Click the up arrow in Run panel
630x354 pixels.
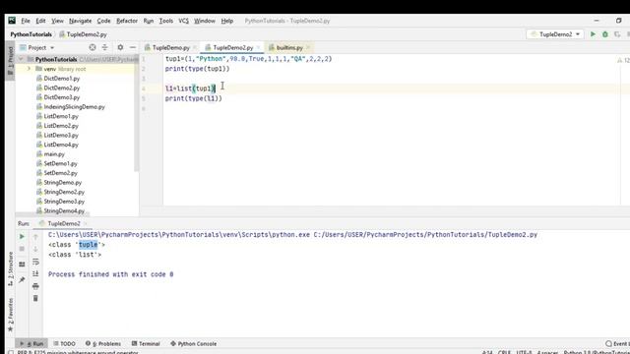click(x=35, y=237)
